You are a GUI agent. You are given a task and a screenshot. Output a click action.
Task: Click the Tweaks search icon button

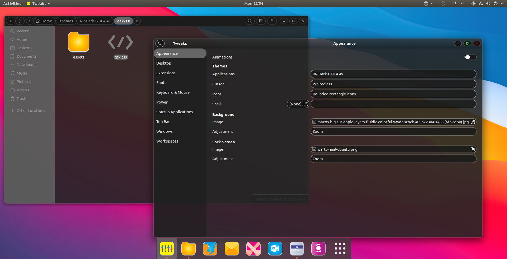pyautogui.click(x=160, y=43)
